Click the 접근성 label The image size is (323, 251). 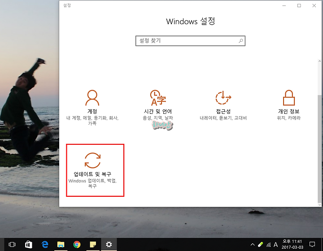223,111
